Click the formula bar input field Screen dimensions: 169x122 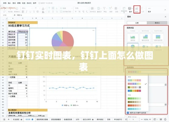[x=70, y=15]
